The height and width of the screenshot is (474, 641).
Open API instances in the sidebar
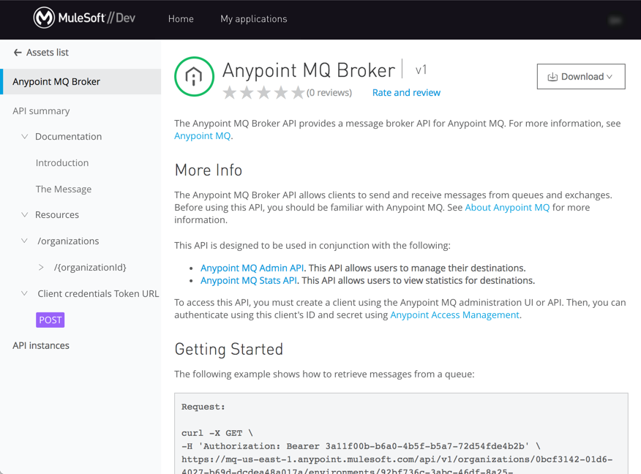click(x=41, y=345)
